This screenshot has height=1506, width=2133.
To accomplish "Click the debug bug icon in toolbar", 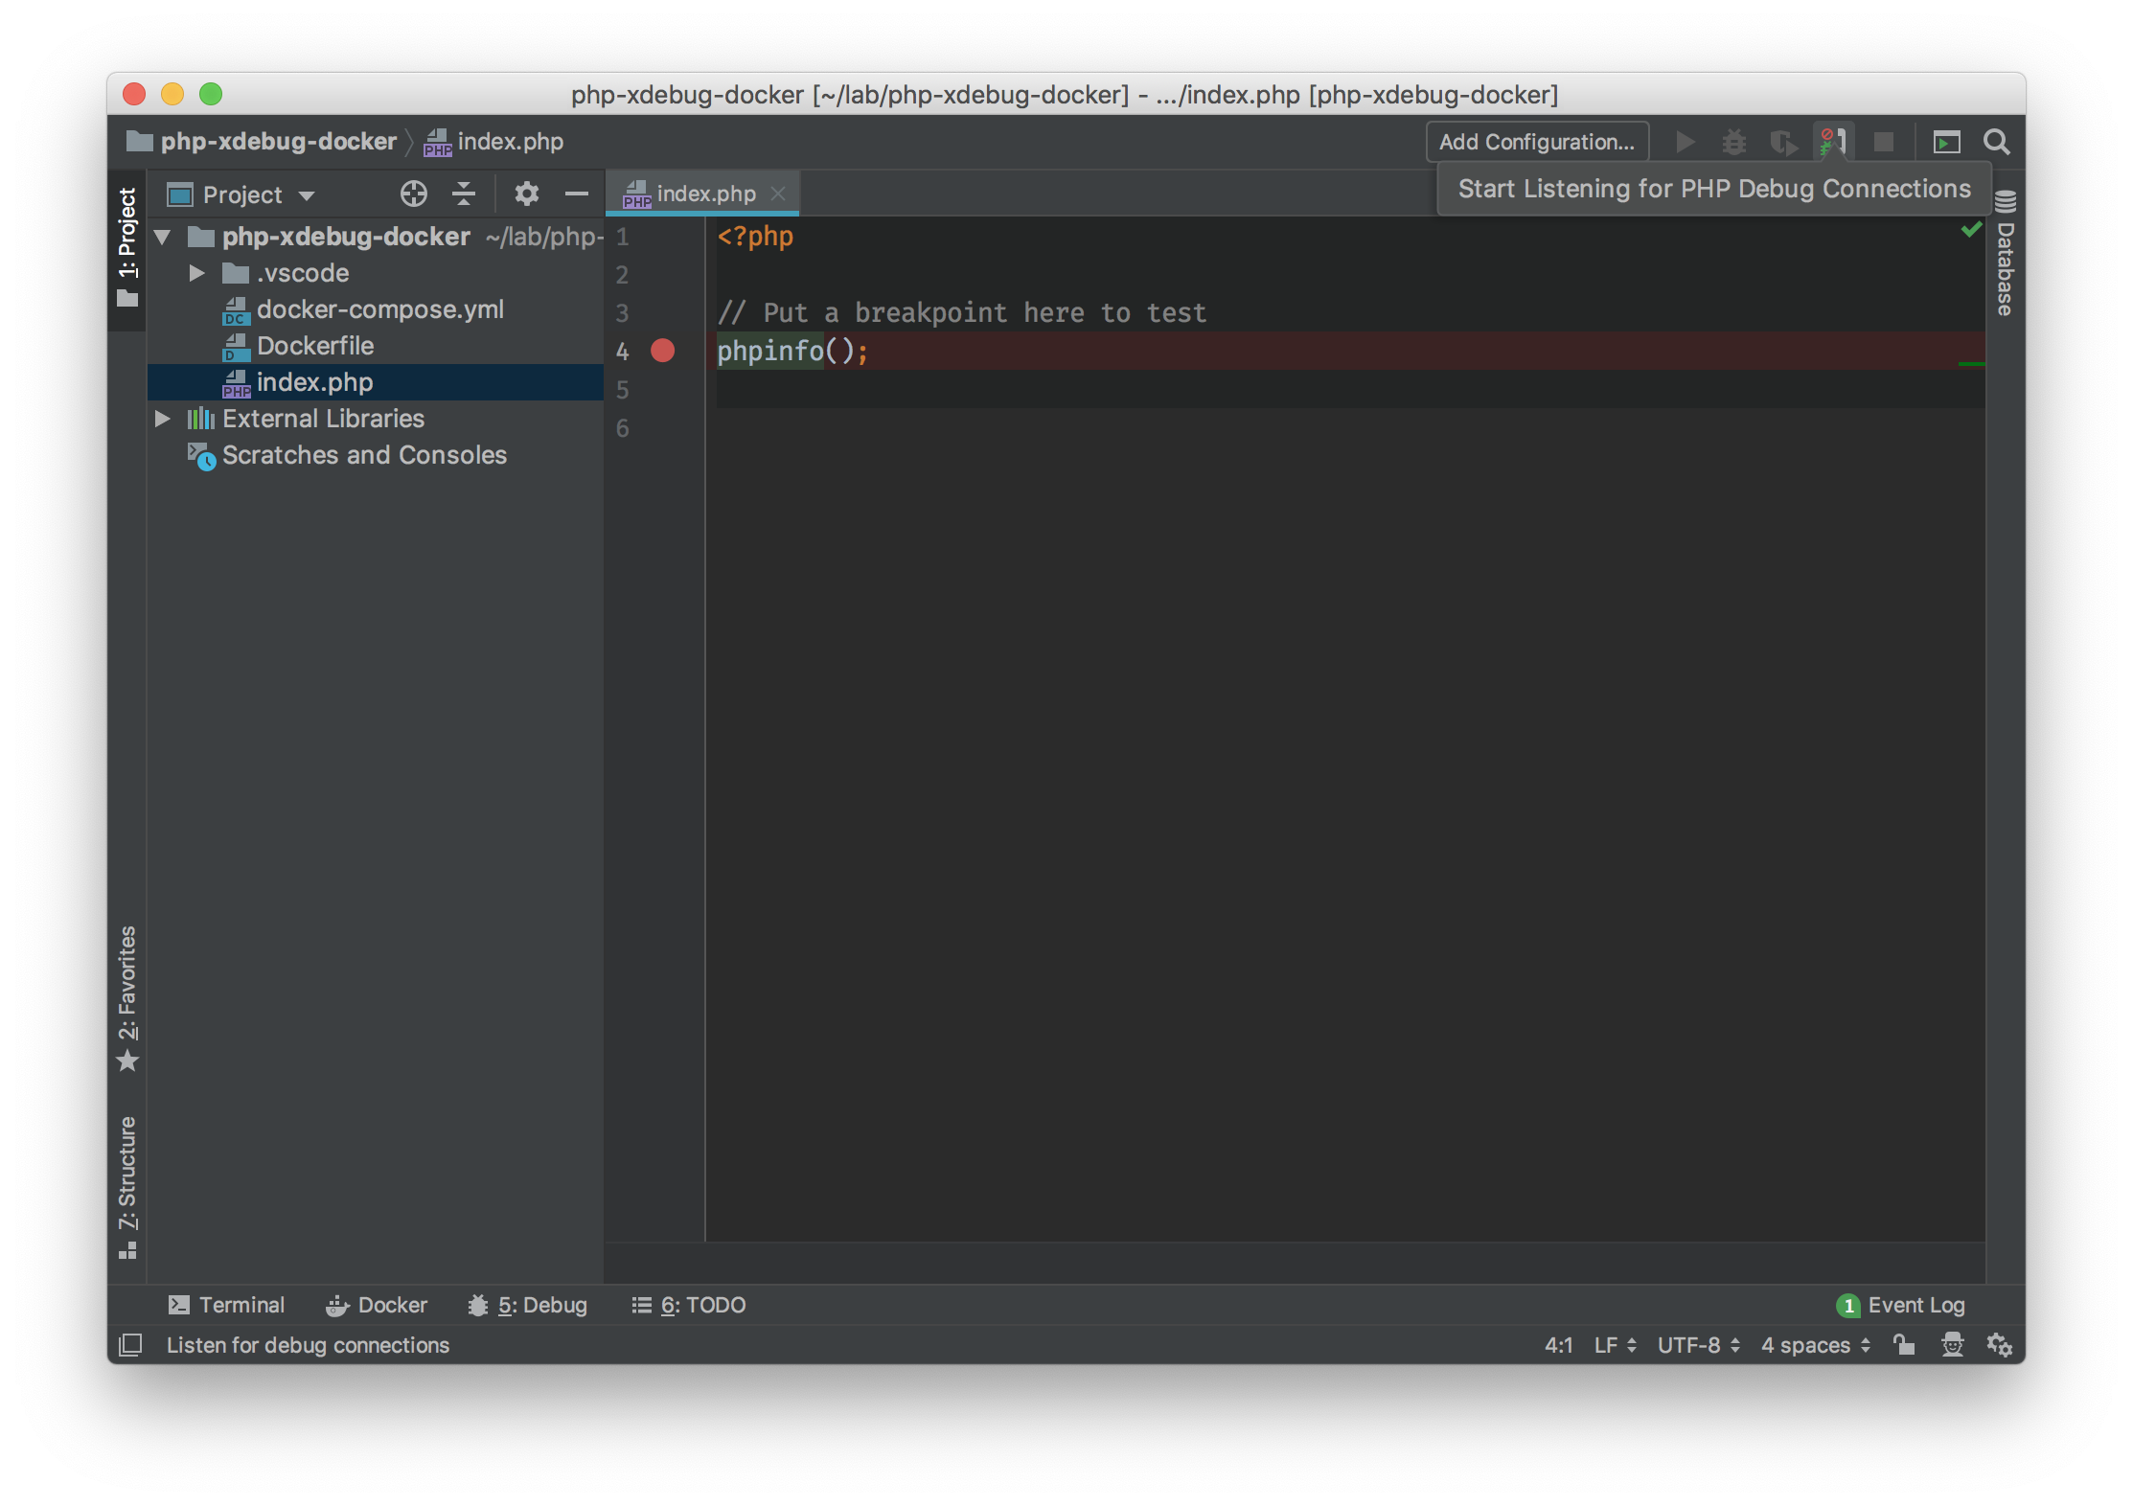I will pos(1733,143).
